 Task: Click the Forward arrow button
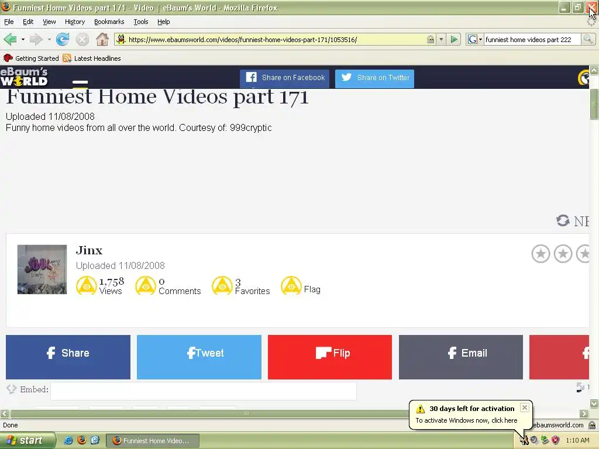36,39
